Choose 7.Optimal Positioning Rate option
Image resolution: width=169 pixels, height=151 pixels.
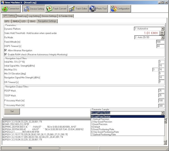coord(128,134)
